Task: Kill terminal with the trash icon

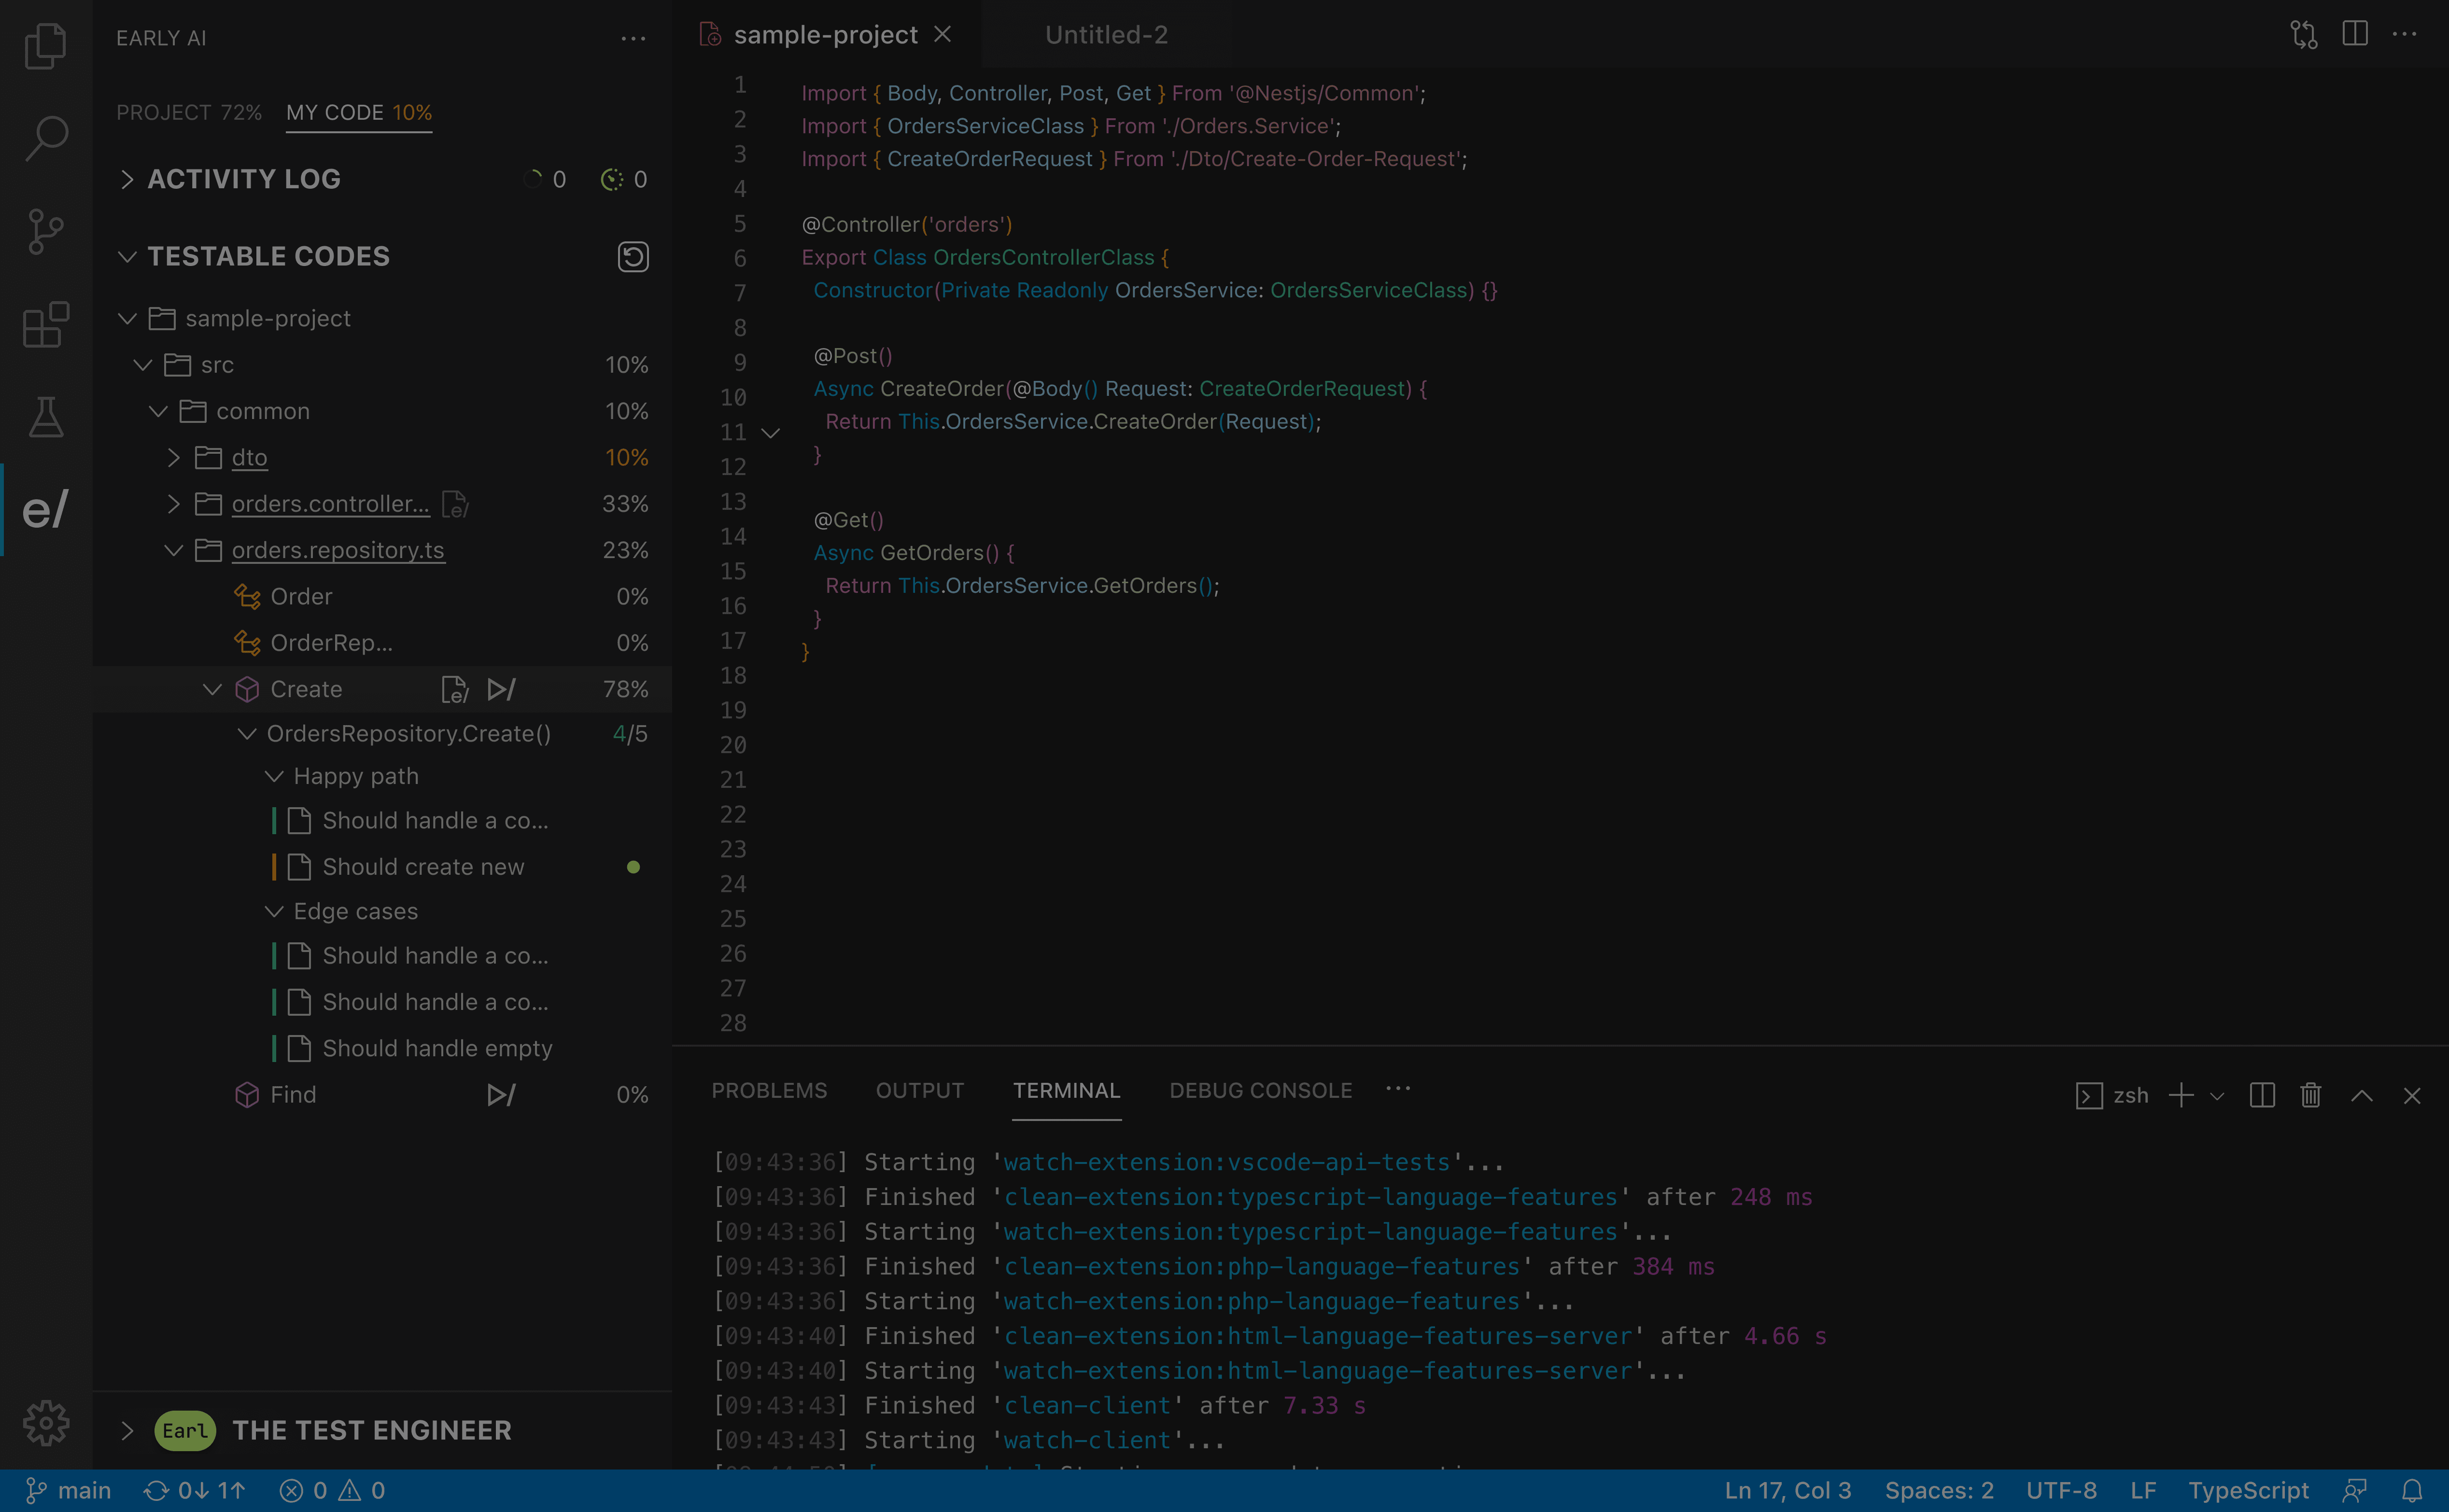Action: (2310, 1096)
